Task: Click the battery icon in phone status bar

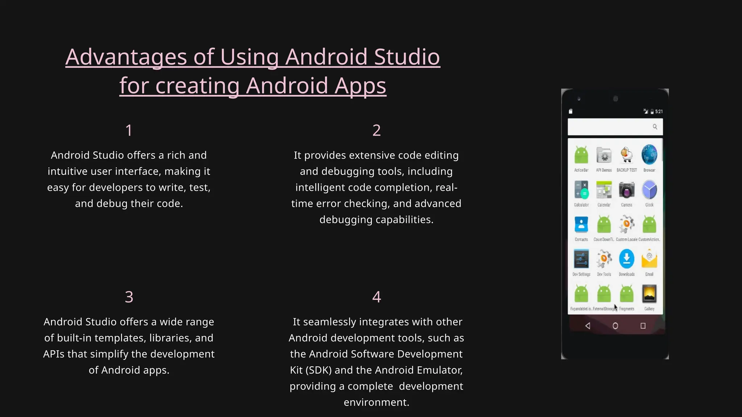Action: pyautogui.click(x=652, y=111)
